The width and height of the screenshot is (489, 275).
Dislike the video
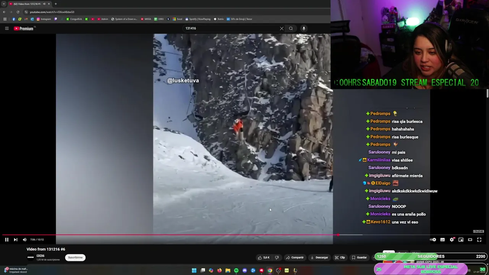tap(277, 257)
